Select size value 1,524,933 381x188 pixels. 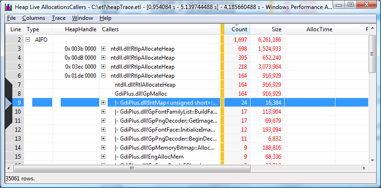tap(269, 49)
